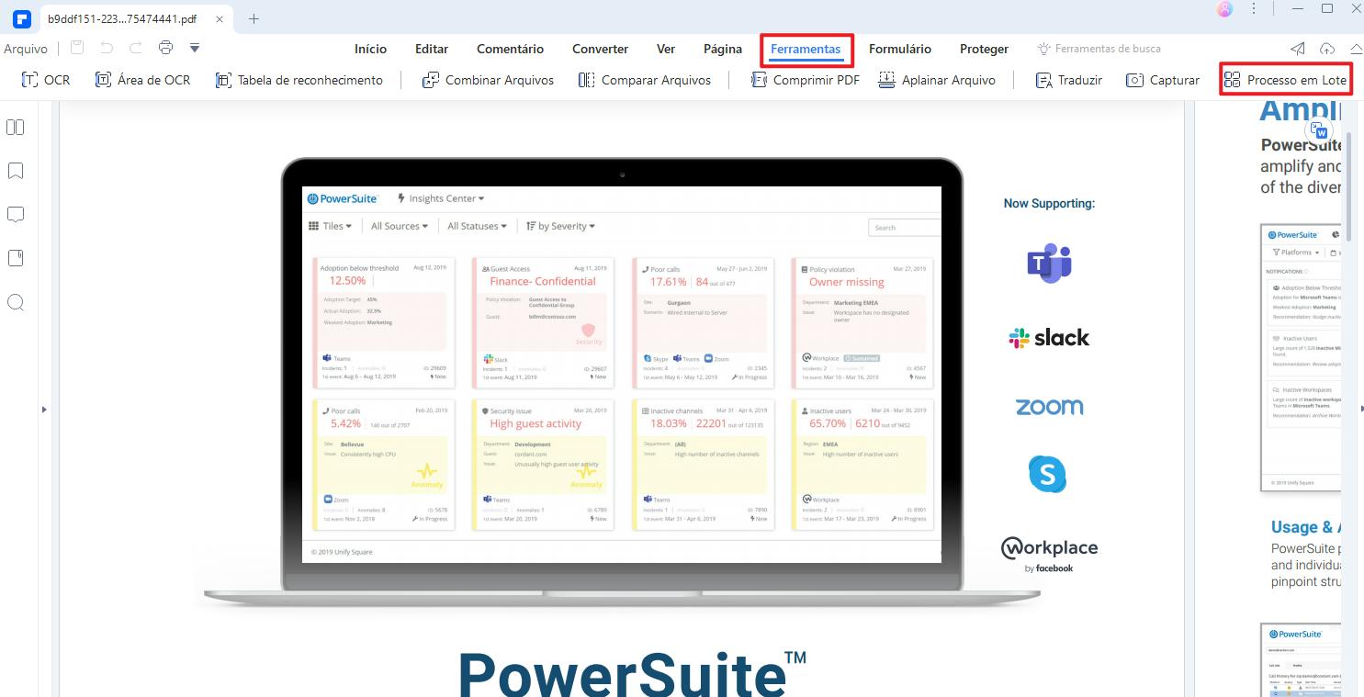Show the page thumbnails panel
This screenshot has width=1364, height=697.
point(16,128)
